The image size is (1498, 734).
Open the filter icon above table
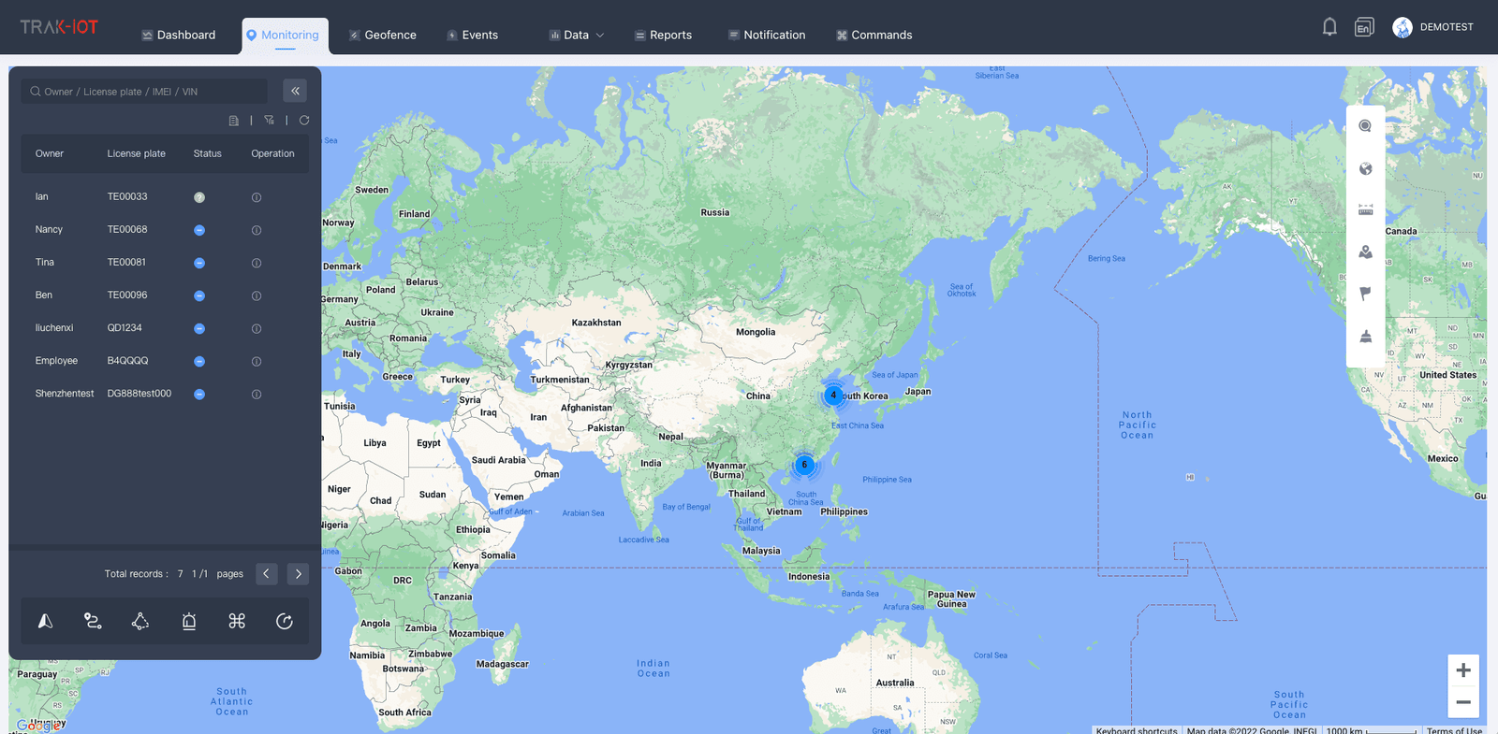269,121
